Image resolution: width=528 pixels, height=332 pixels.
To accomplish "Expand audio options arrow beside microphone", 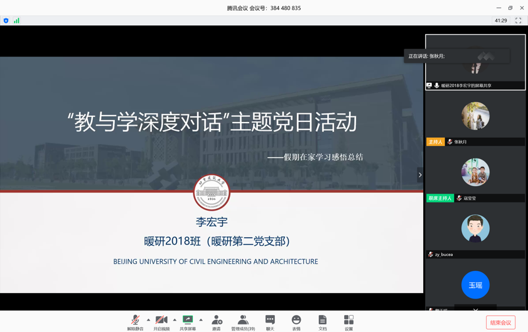I will pyautogui.click(x=148, y=320).
